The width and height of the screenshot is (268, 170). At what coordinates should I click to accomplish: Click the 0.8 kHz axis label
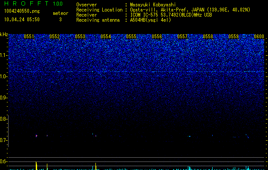(3, 119)
